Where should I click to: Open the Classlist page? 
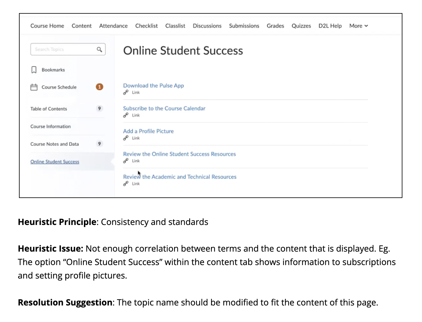coord(175,26)
